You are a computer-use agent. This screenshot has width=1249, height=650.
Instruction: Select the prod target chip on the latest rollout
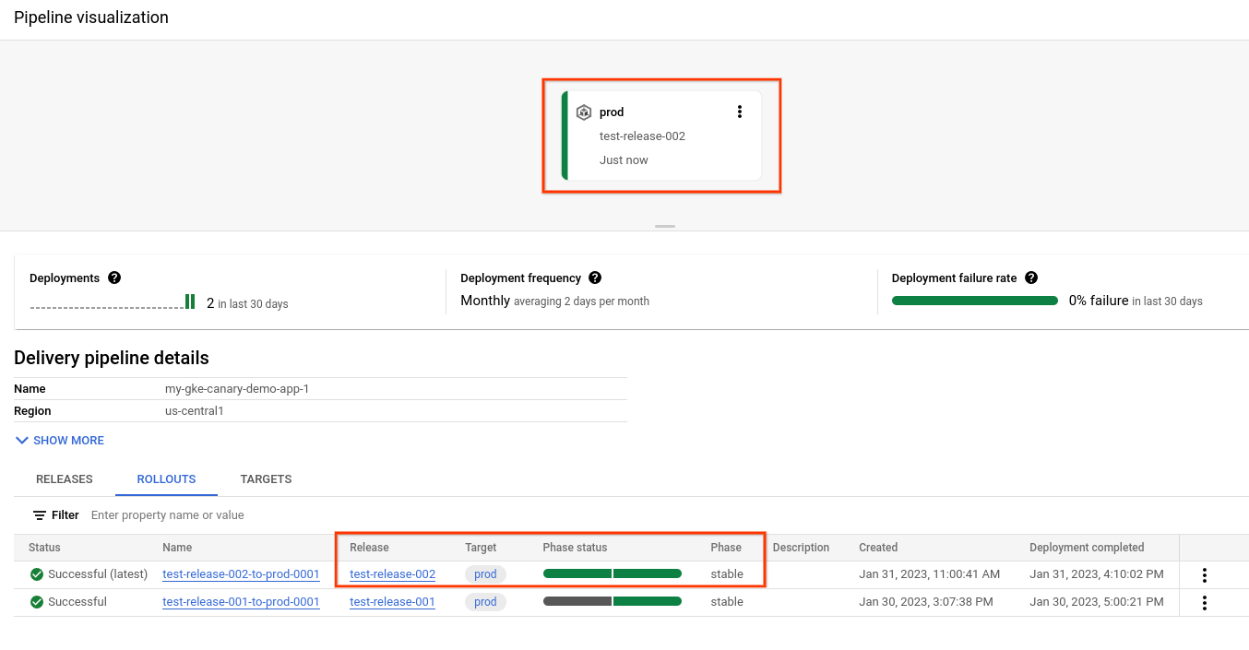[x=485, y=573]
